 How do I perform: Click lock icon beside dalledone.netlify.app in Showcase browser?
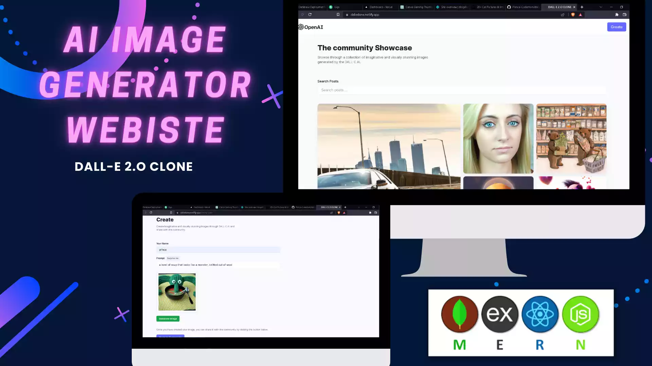[x=347, y=15]
